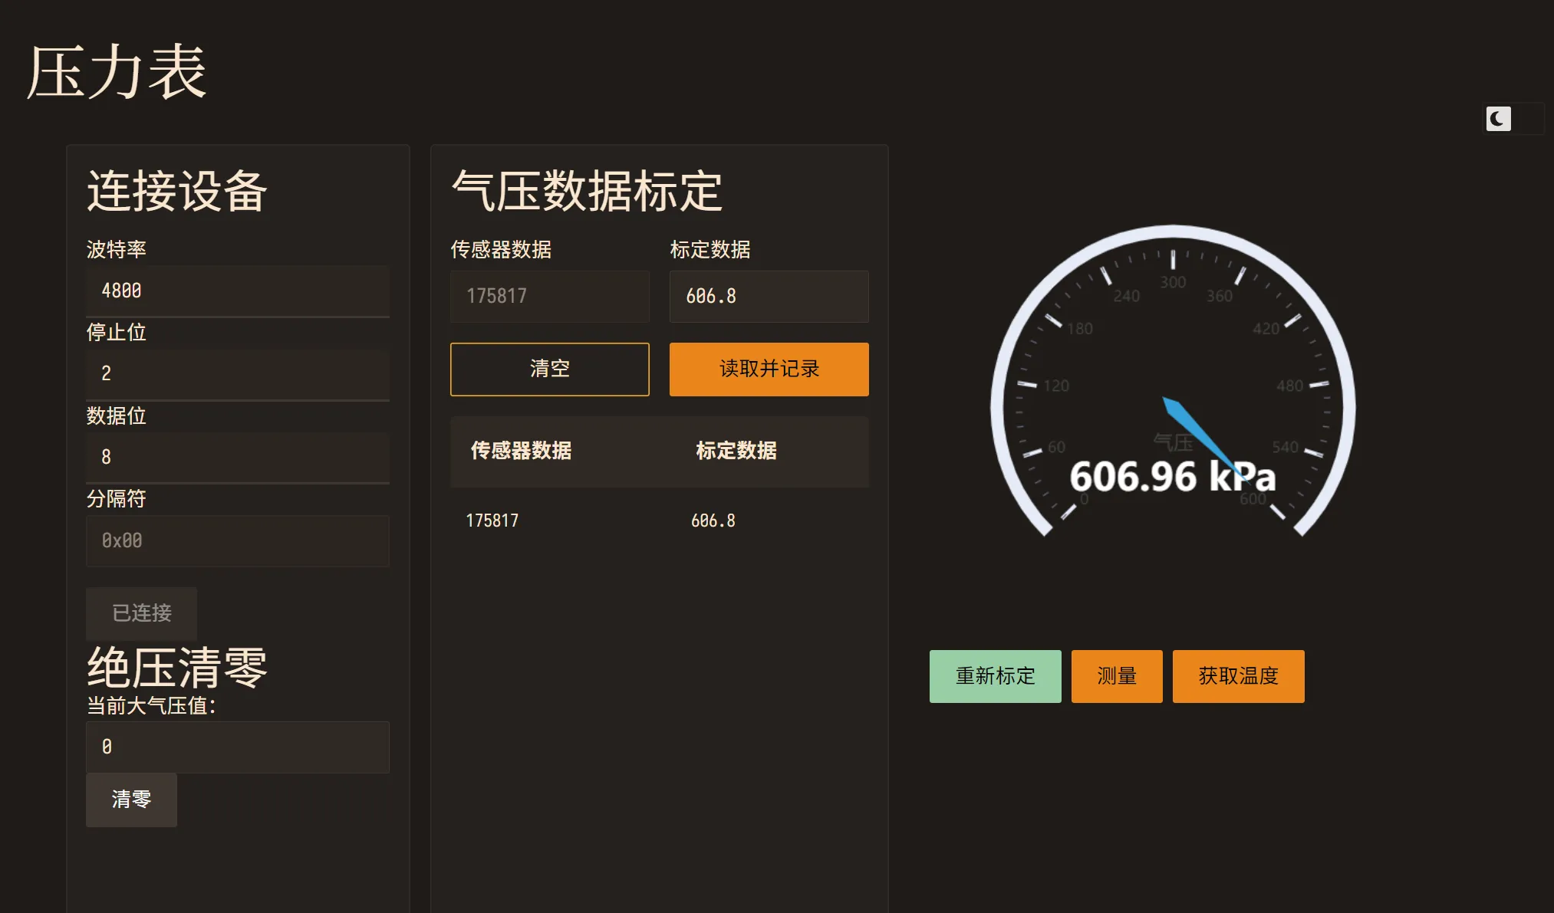Click 获取温度 to get temperature
The height and width of the screenshot is (913, 1554).
coord(1238,676)
